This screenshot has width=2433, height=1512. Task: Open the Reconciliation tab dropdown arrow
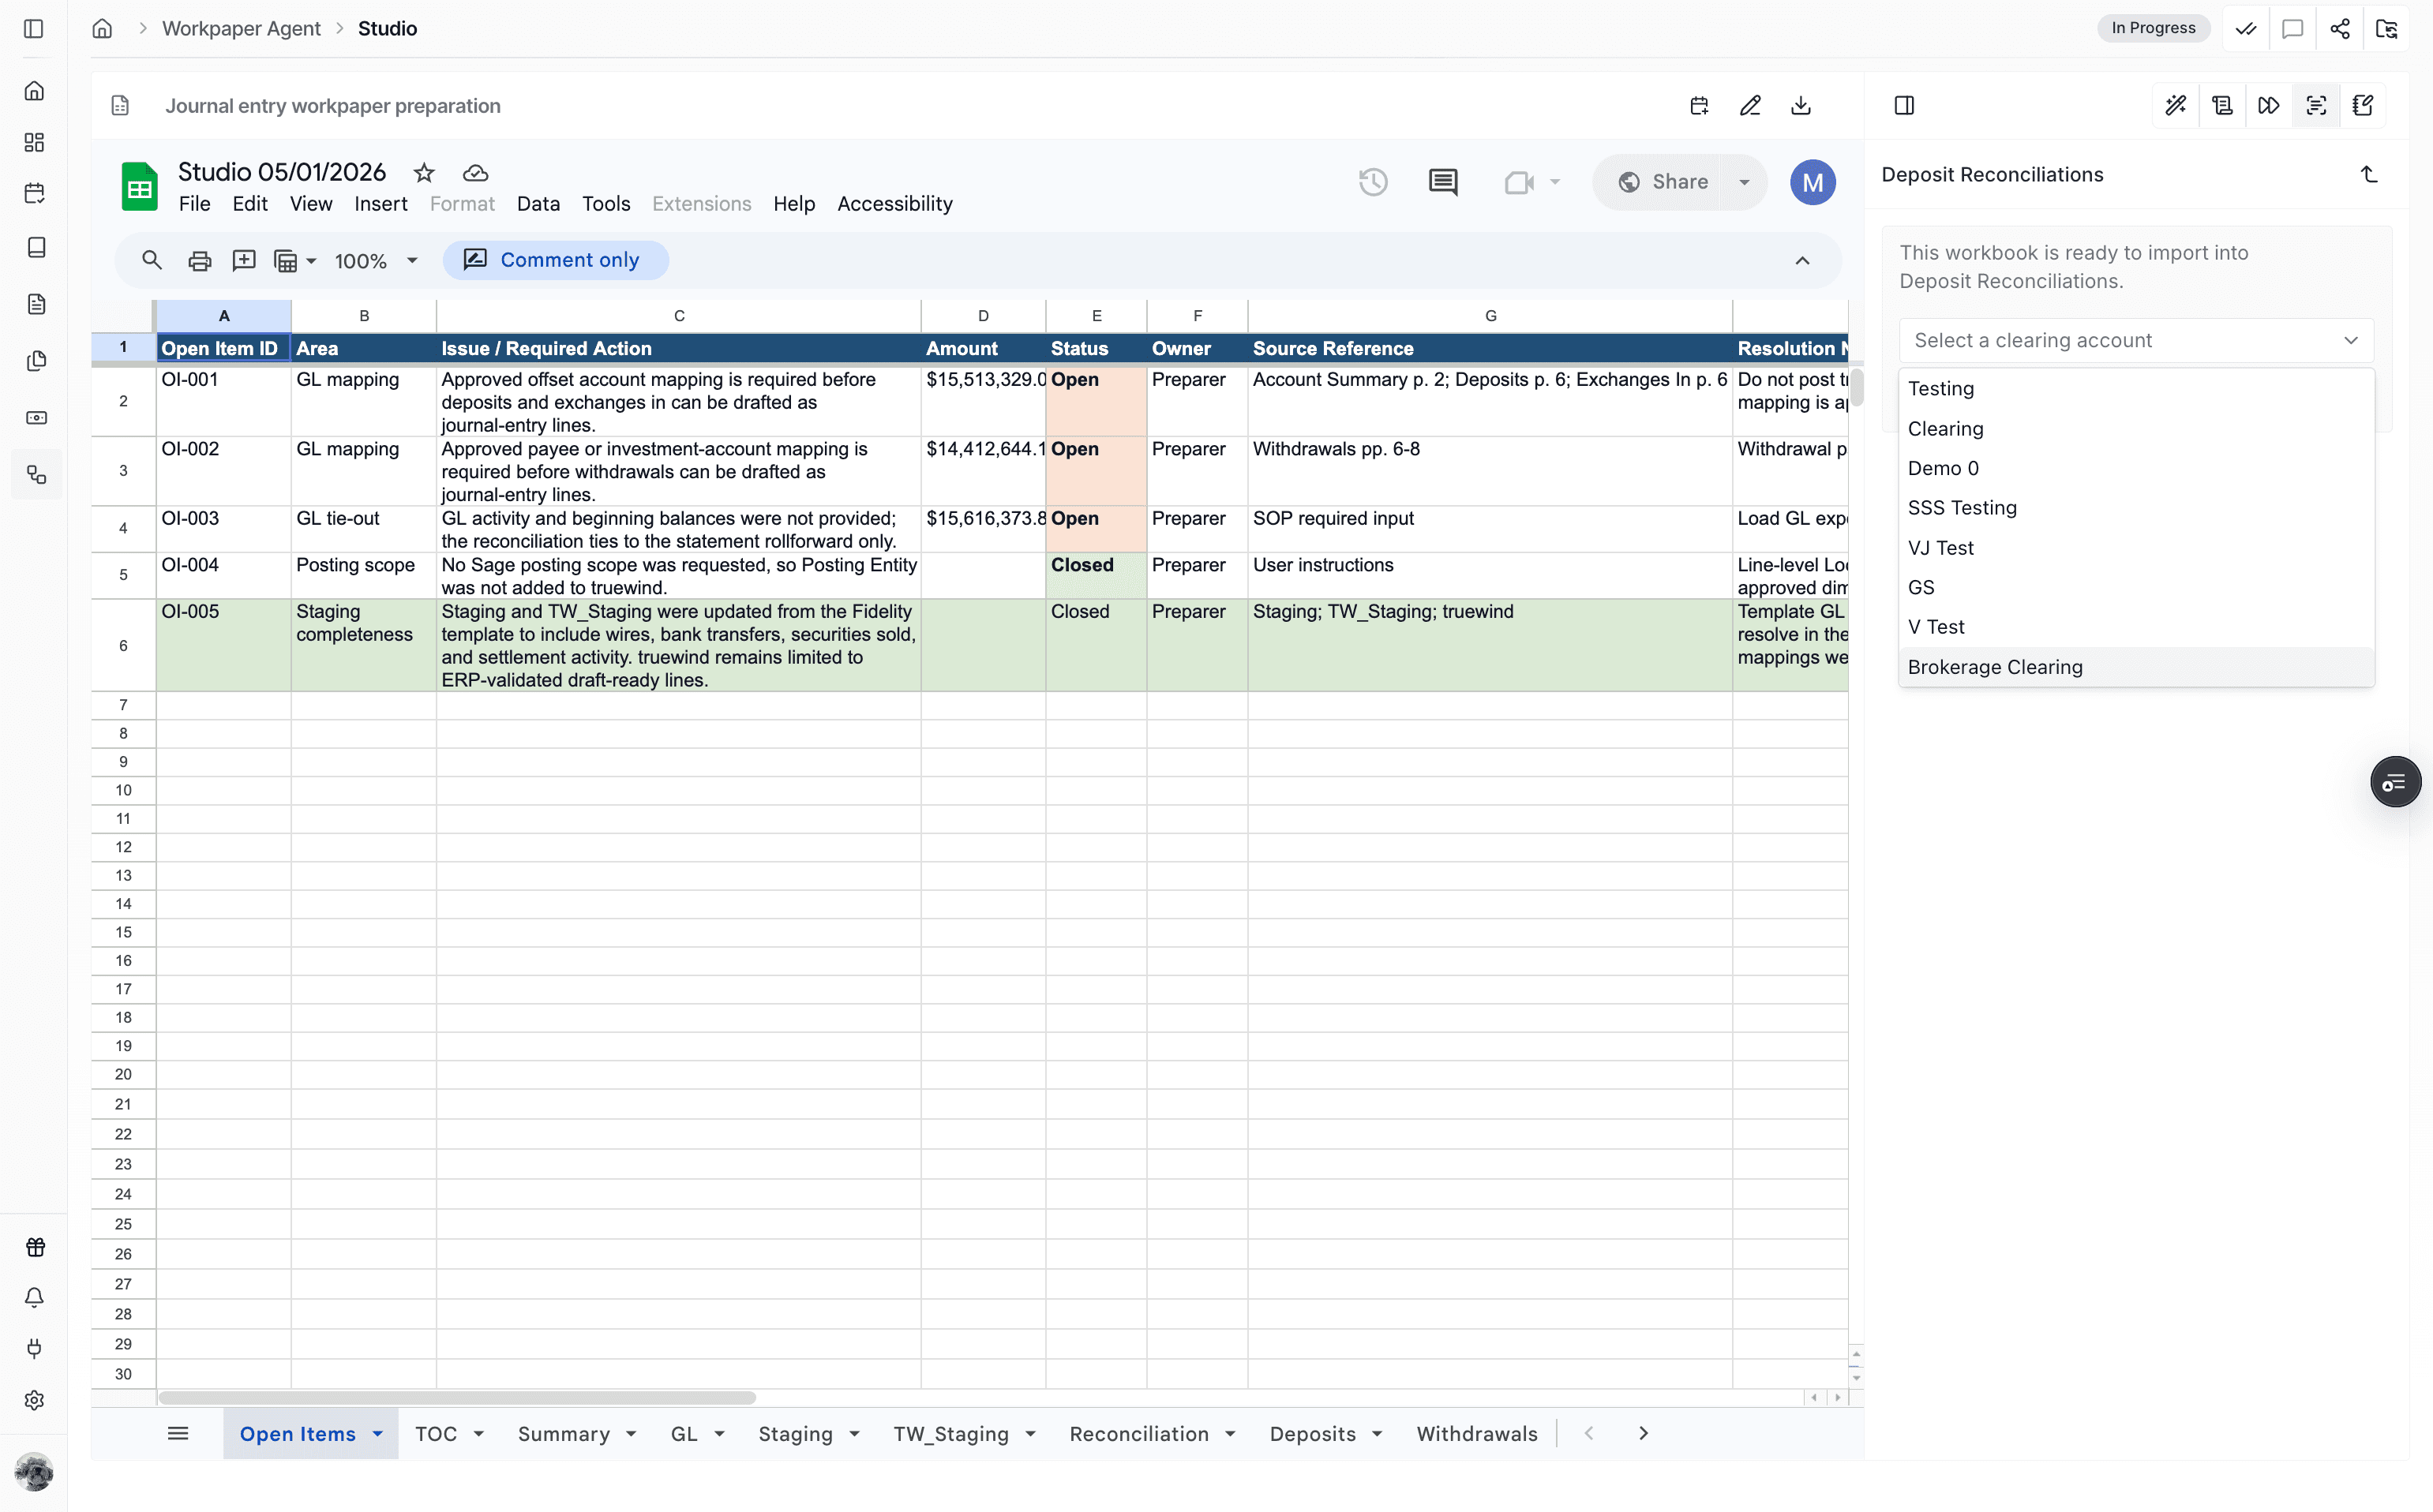[x=1231, y=1434]
